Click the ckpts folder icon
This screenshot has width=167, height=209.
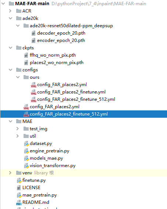[19, 47]
